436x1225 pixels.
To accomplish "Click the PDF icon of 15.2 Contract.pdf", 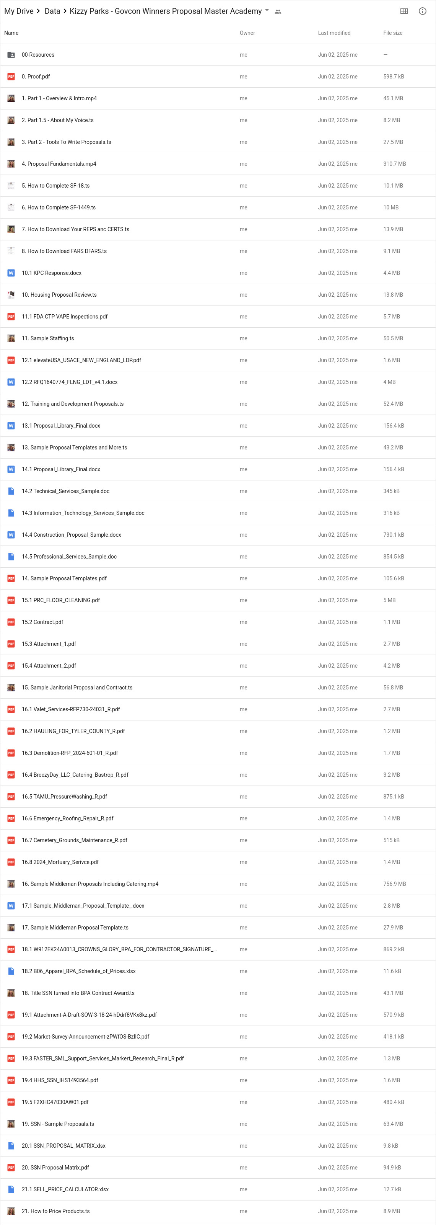I will [11, 622].
